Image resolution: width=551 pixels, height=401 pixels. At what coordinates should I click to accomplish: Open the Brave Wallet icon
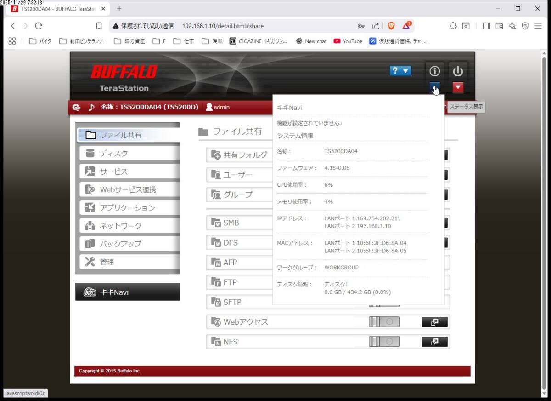click(x=500, y=26)
